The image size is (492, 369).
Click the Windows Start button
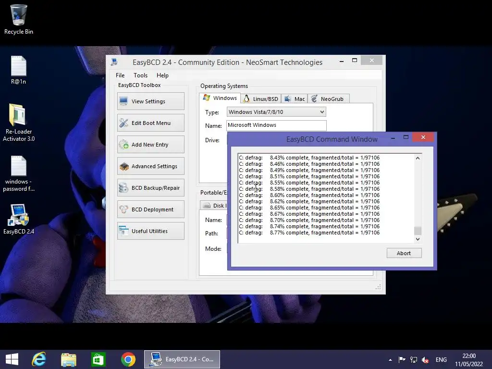(12, 359)
